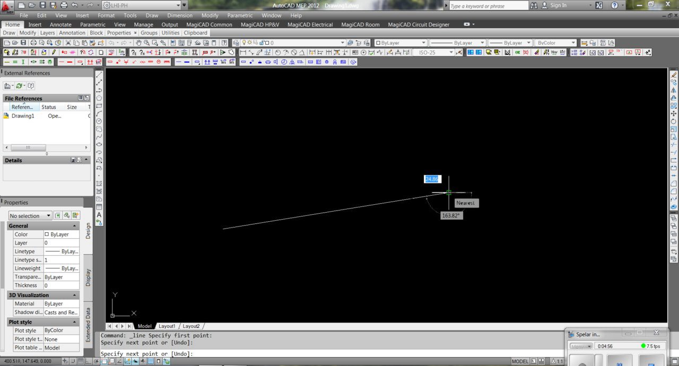Click the Undo arrow in the quick access toolbar
Viewport: 679px width, 366px height.
click(x=76, y=5)
